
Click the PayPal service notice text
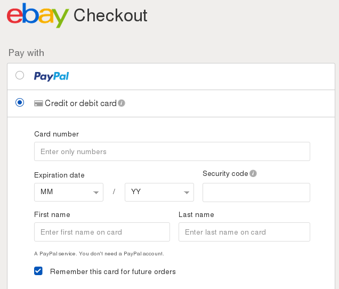point(99,253)
